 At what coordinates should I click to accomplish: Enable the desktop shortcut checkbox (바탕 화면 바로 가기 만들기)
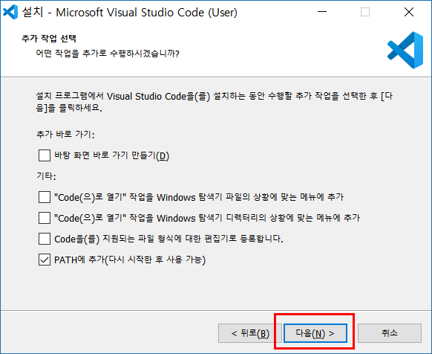click(45, 155)
